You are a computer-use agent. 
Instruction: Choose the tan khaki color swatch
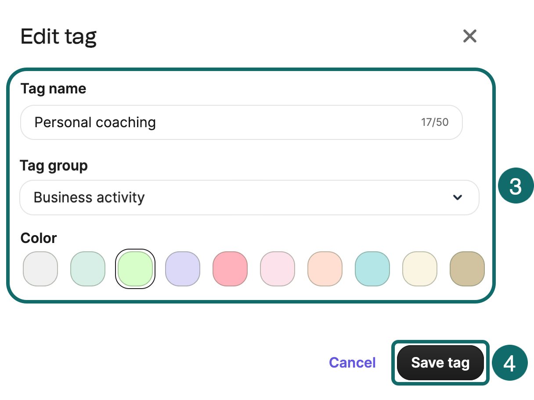(x=467, y=269)
